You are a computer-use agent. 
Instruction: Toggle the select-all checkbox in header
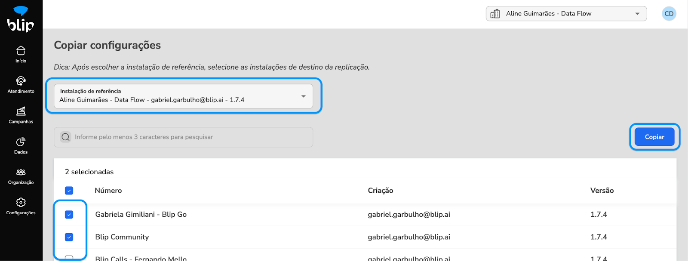[69, 191]
